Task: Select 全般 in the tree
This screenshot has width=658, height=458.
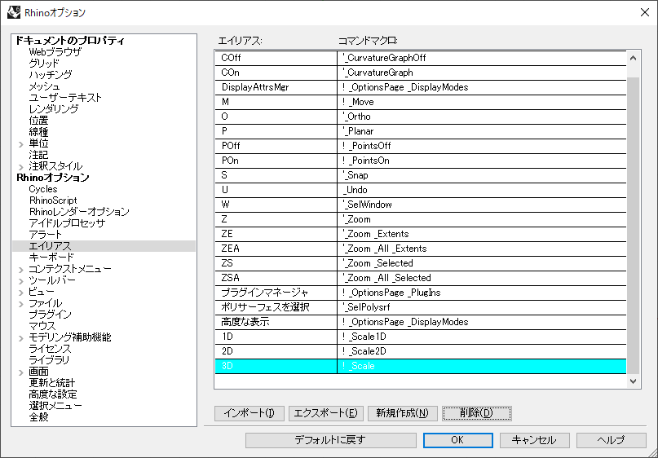Action: point(38,417)
